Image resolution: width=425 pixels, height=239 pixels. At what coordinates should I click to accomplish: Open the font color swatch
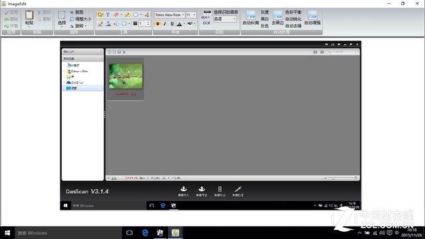(x=179, y=24)
